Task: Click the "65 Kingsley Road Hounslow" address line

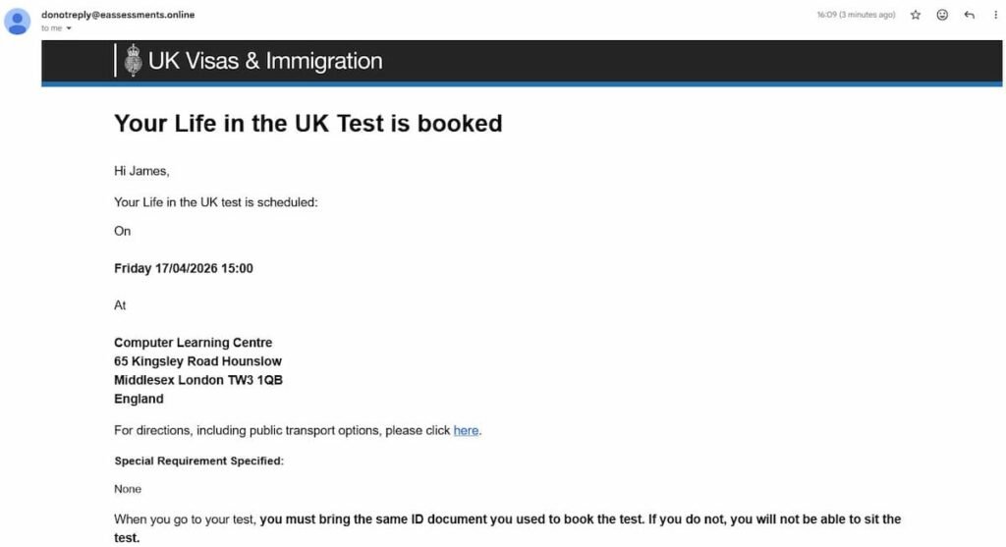Action: coord(197,361)
